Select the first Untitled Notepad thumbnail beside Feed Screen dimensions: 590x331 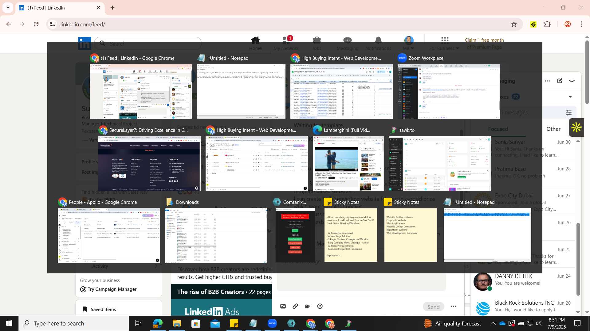(x=241, y=91)
